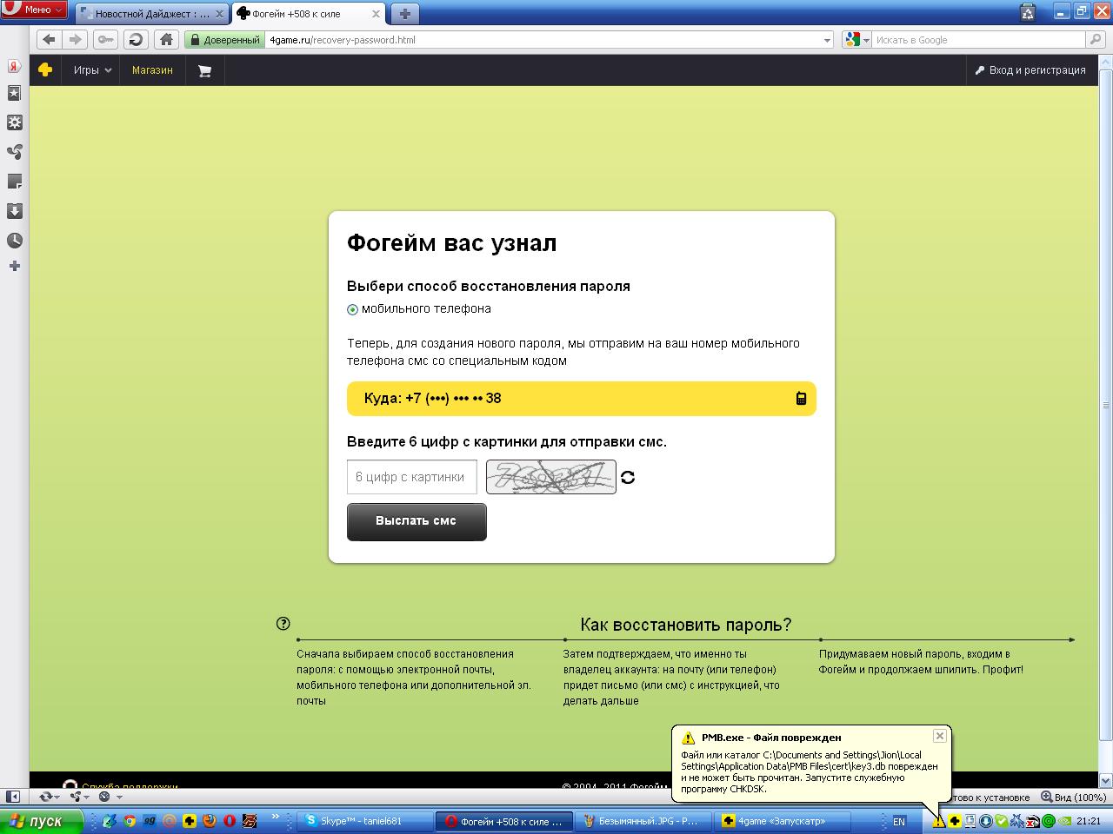The width and height of the screenshot is (1113, 834).
Task: Open the downloads panel in the sidebar
Action: click(14, 211)
